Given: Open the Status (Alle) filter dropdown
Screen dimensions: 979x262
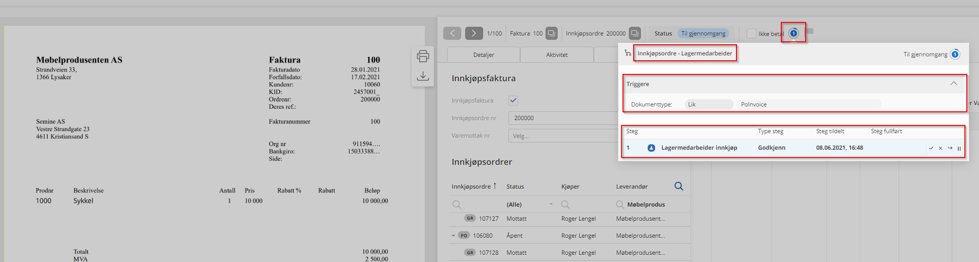Looking at the screenshot, I should click(551, 204).
